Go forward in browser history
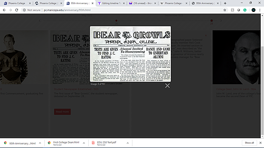 pos(10,10)
